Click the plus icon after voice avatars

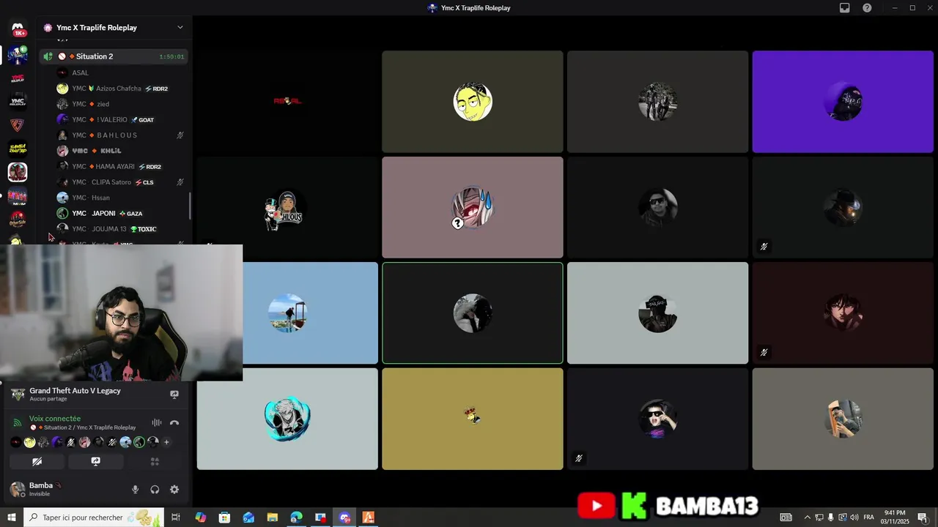click(166, 442)
